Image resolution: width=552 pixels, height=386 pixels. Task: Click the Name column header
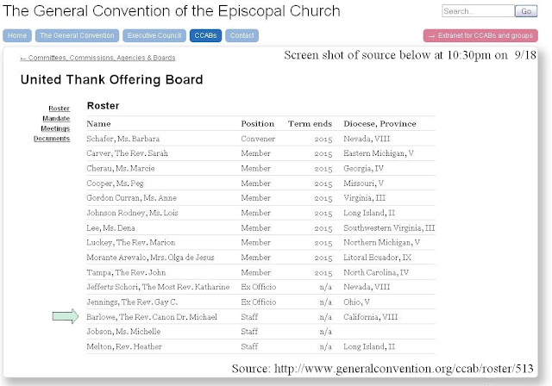[x=98, y=124]
